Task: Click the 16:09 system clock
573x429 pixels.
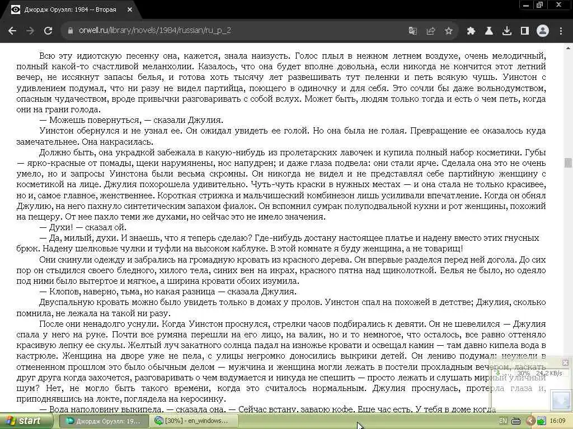Action: pos(557,421)
